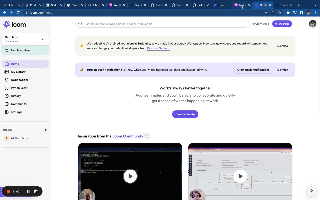Click the info icon beside Loom Community

tap(147, 136)
